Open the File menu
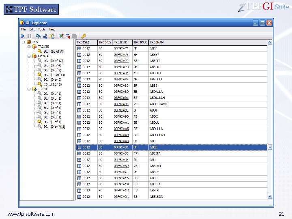Screen dimensions: 292x219 point(23,29)
